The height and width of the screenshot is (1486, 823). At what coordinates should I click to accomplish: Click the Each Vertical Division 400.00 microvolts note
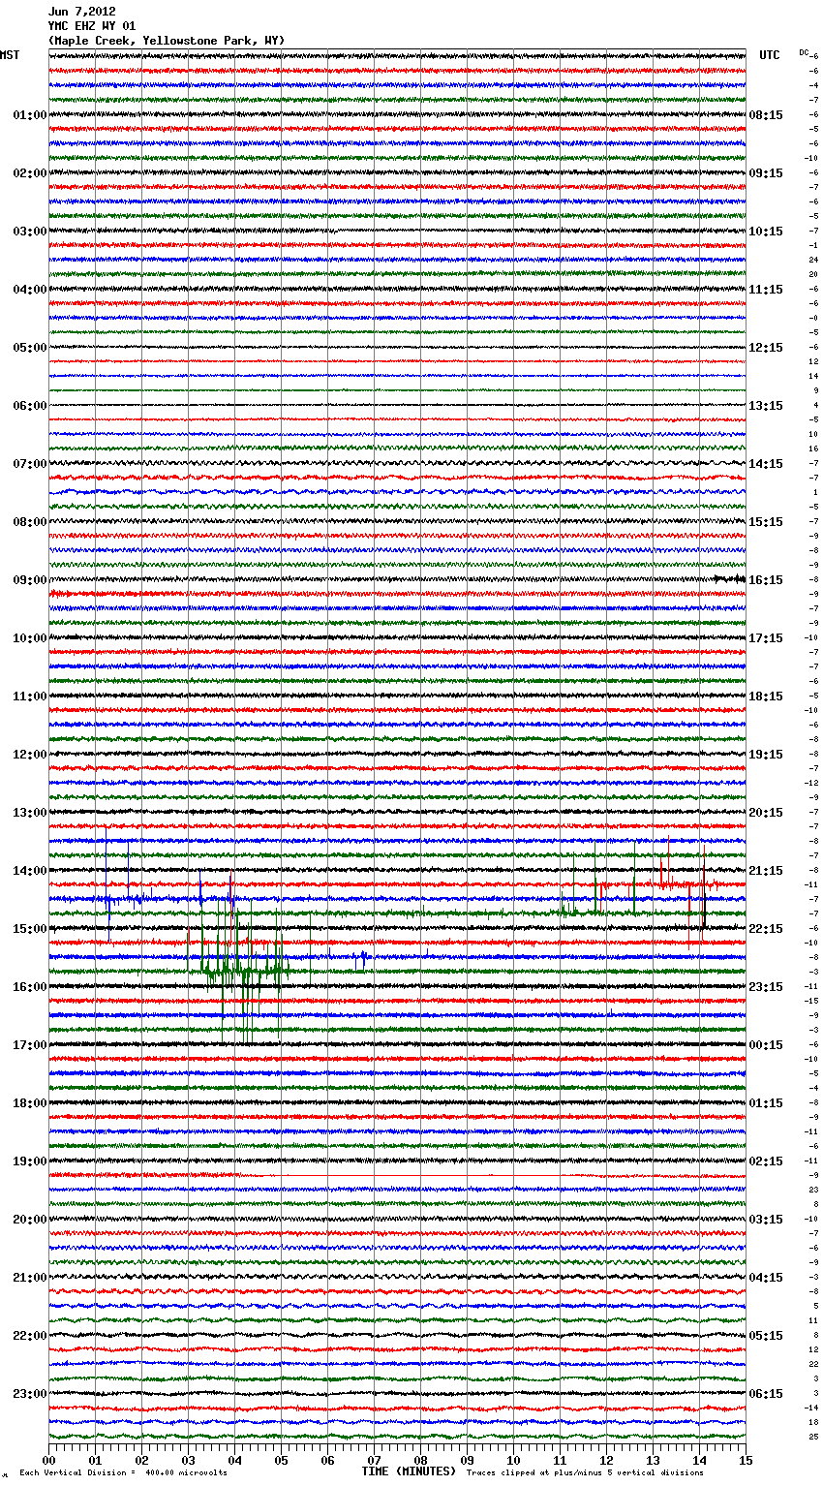pyautogui.click(x=123, y=1472)
